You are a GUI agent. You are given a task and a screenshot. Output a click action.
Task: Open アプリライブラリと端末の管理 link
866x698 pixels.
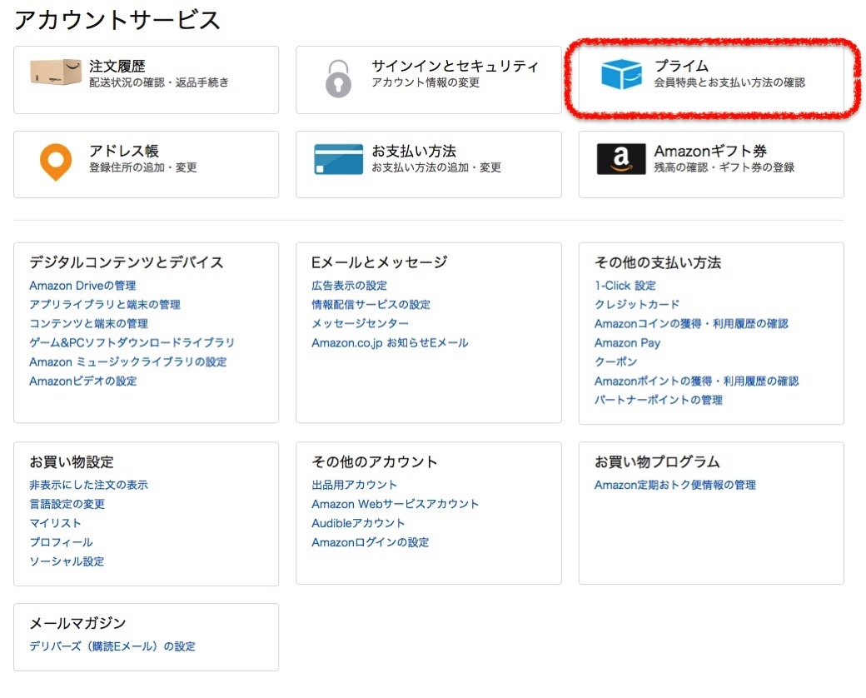(x=105, y=305)
